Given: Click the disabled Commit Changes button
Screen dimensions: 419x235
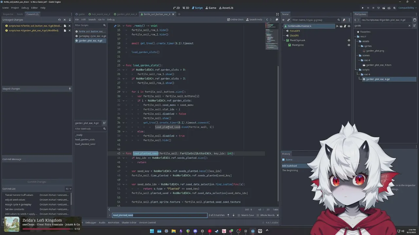Looking at the screenshot, I should 37,182.
